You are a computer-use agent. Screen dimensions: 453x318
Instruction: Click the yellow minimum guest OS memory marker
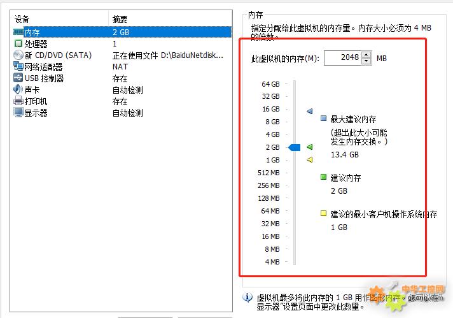pos(310,159)
